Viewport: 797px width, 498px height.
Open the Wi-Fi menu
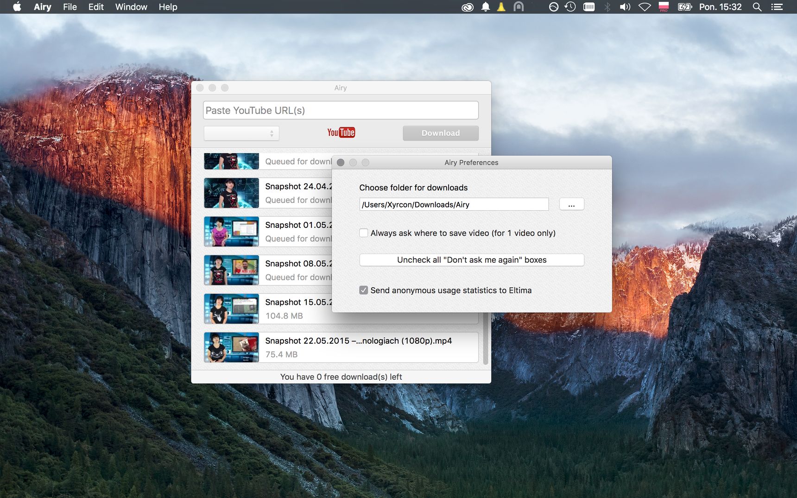(x=645, y=6)
